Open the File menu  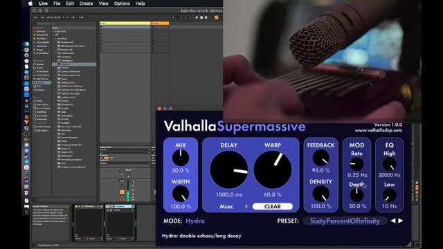click(x=57, y=3)
